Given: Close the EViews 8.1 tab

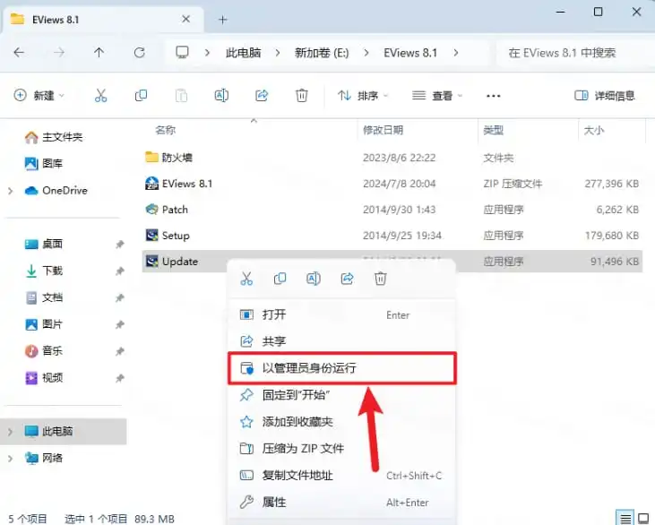Looking at the screenshot, I should click(x=185, y=19).
